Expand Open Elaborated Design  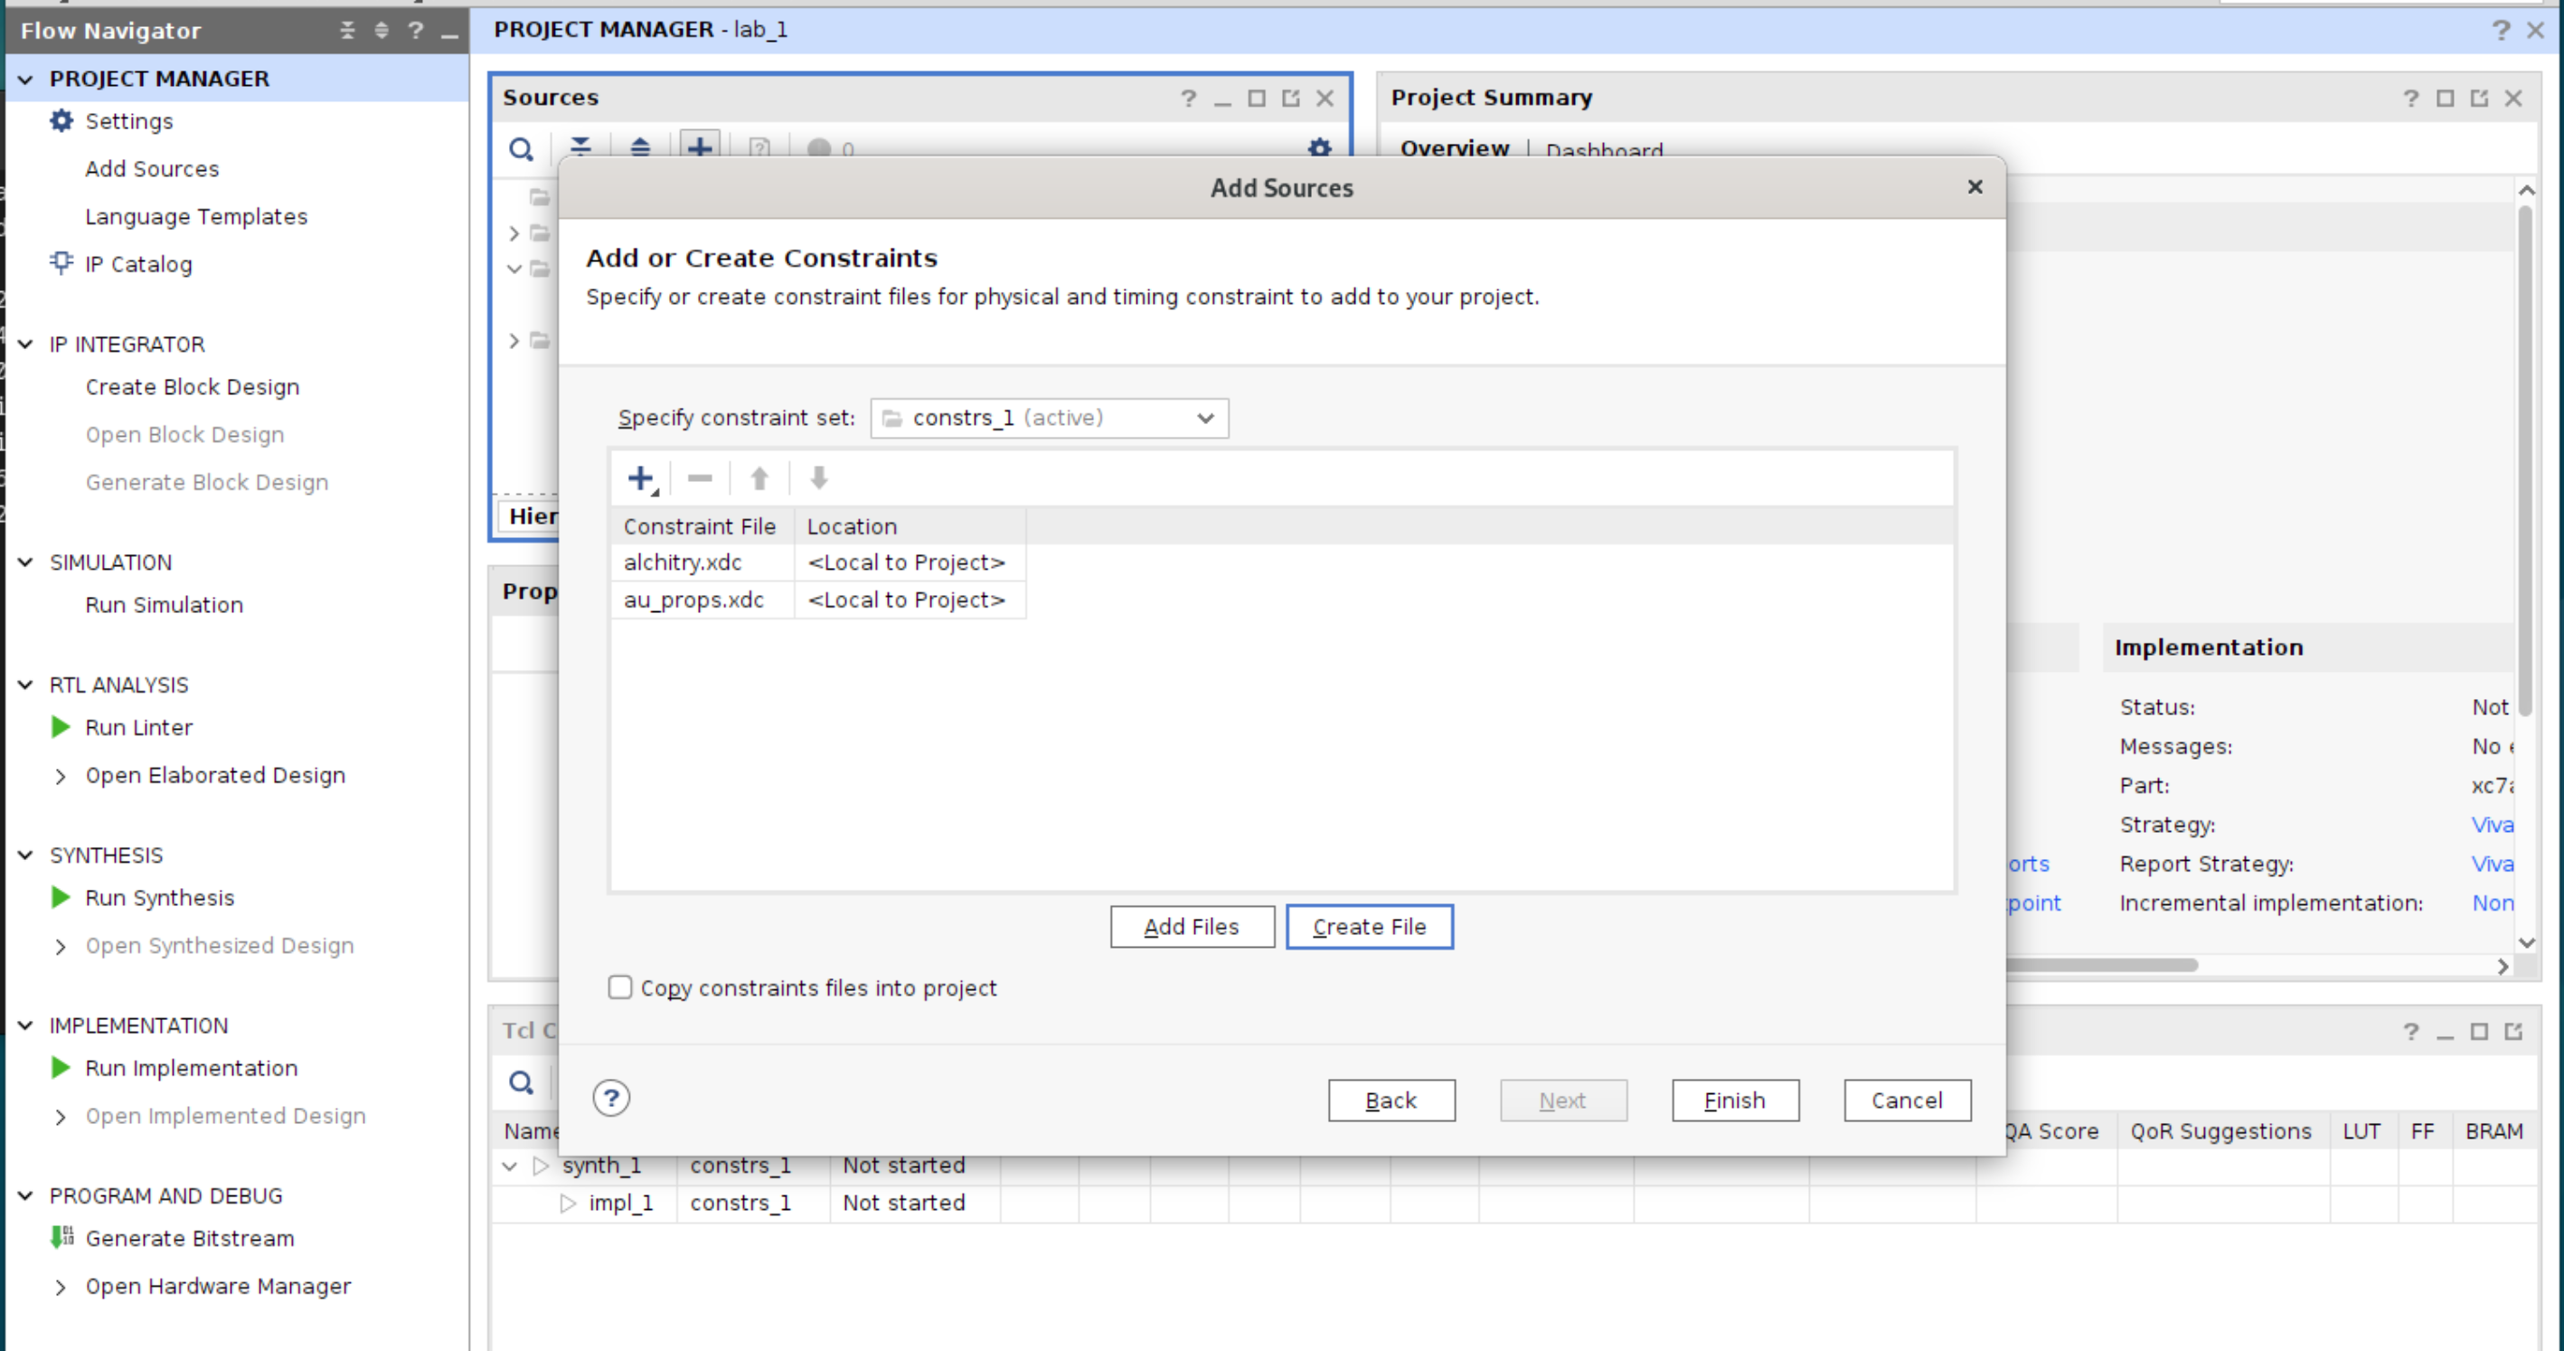pyautogui.click(x=61, y=776)
